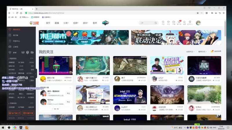Viewport: 232px width, 130px height.
Task: Select CSGO in sidebar game list
Action: click(21, 70)
